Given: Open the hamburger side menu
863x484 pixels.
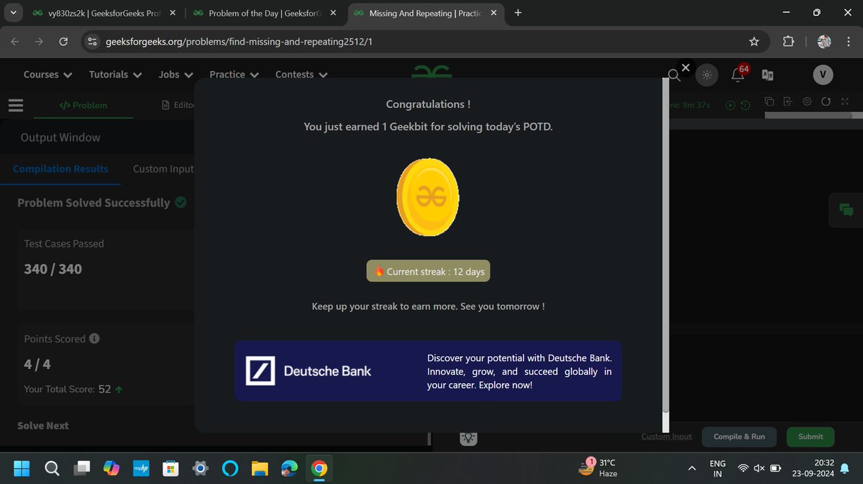Looking at the screenshot, I should click(16, 105).
